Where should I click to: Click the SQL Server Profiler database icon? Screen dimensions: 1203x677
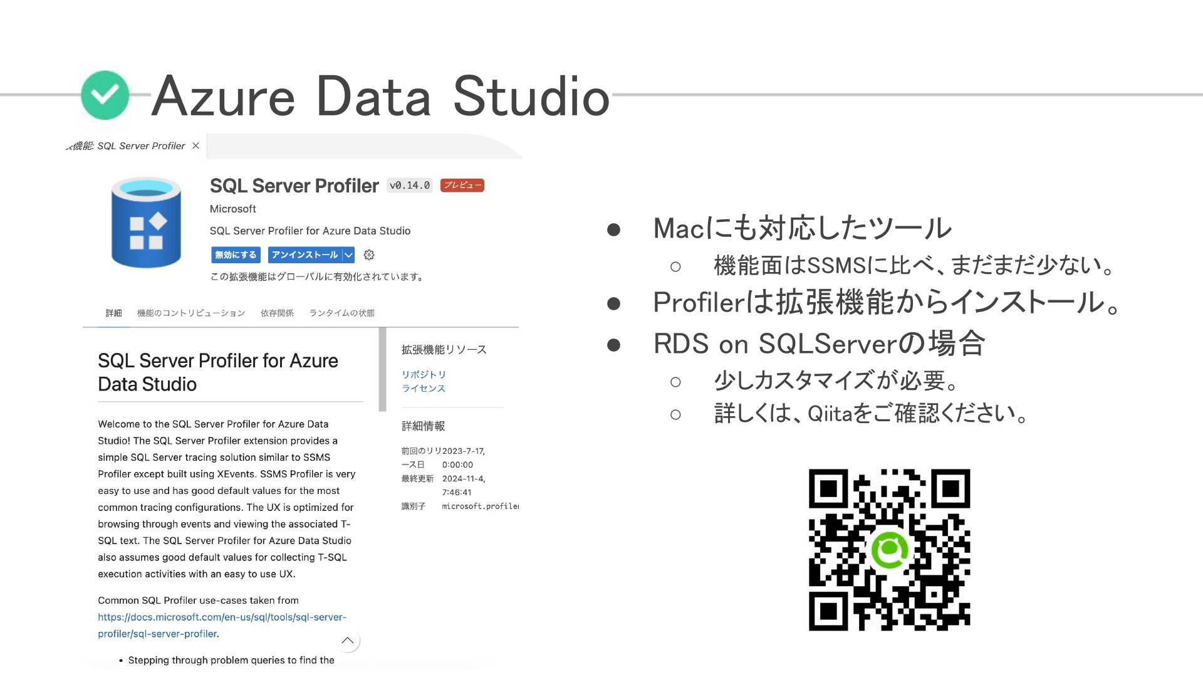(146, 222)
